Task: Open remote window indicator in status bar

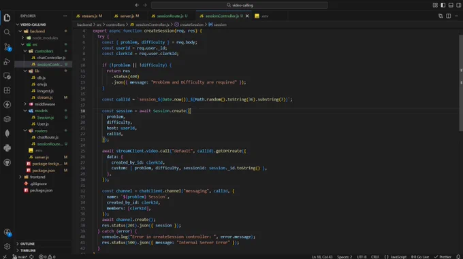Action: [x=5, y=257]
